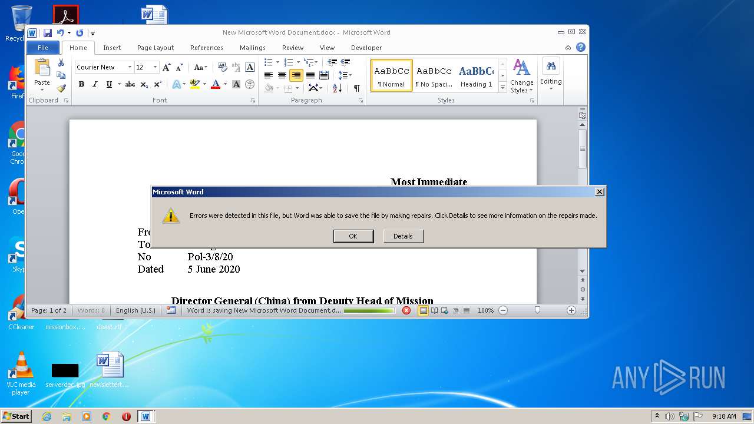Click the Copy icon in Clipboard group
Viewport: 754px width, 424px height.
click(x=61, y=75)
